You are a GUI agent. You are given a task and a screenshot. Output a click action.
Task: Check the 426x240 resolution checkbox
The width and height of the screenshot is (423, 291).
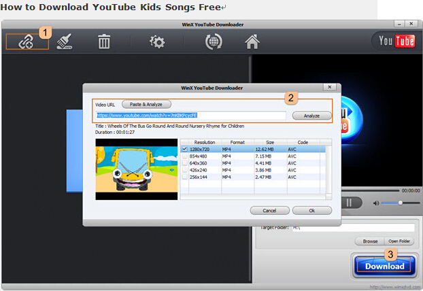tap(184, 170)
